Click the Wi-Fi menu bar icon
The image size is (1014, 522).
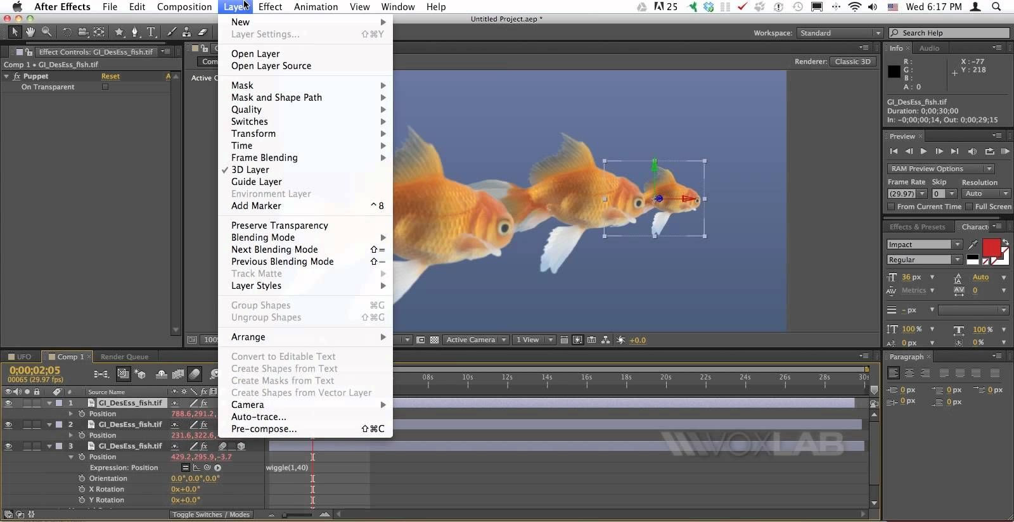(854, 6)
